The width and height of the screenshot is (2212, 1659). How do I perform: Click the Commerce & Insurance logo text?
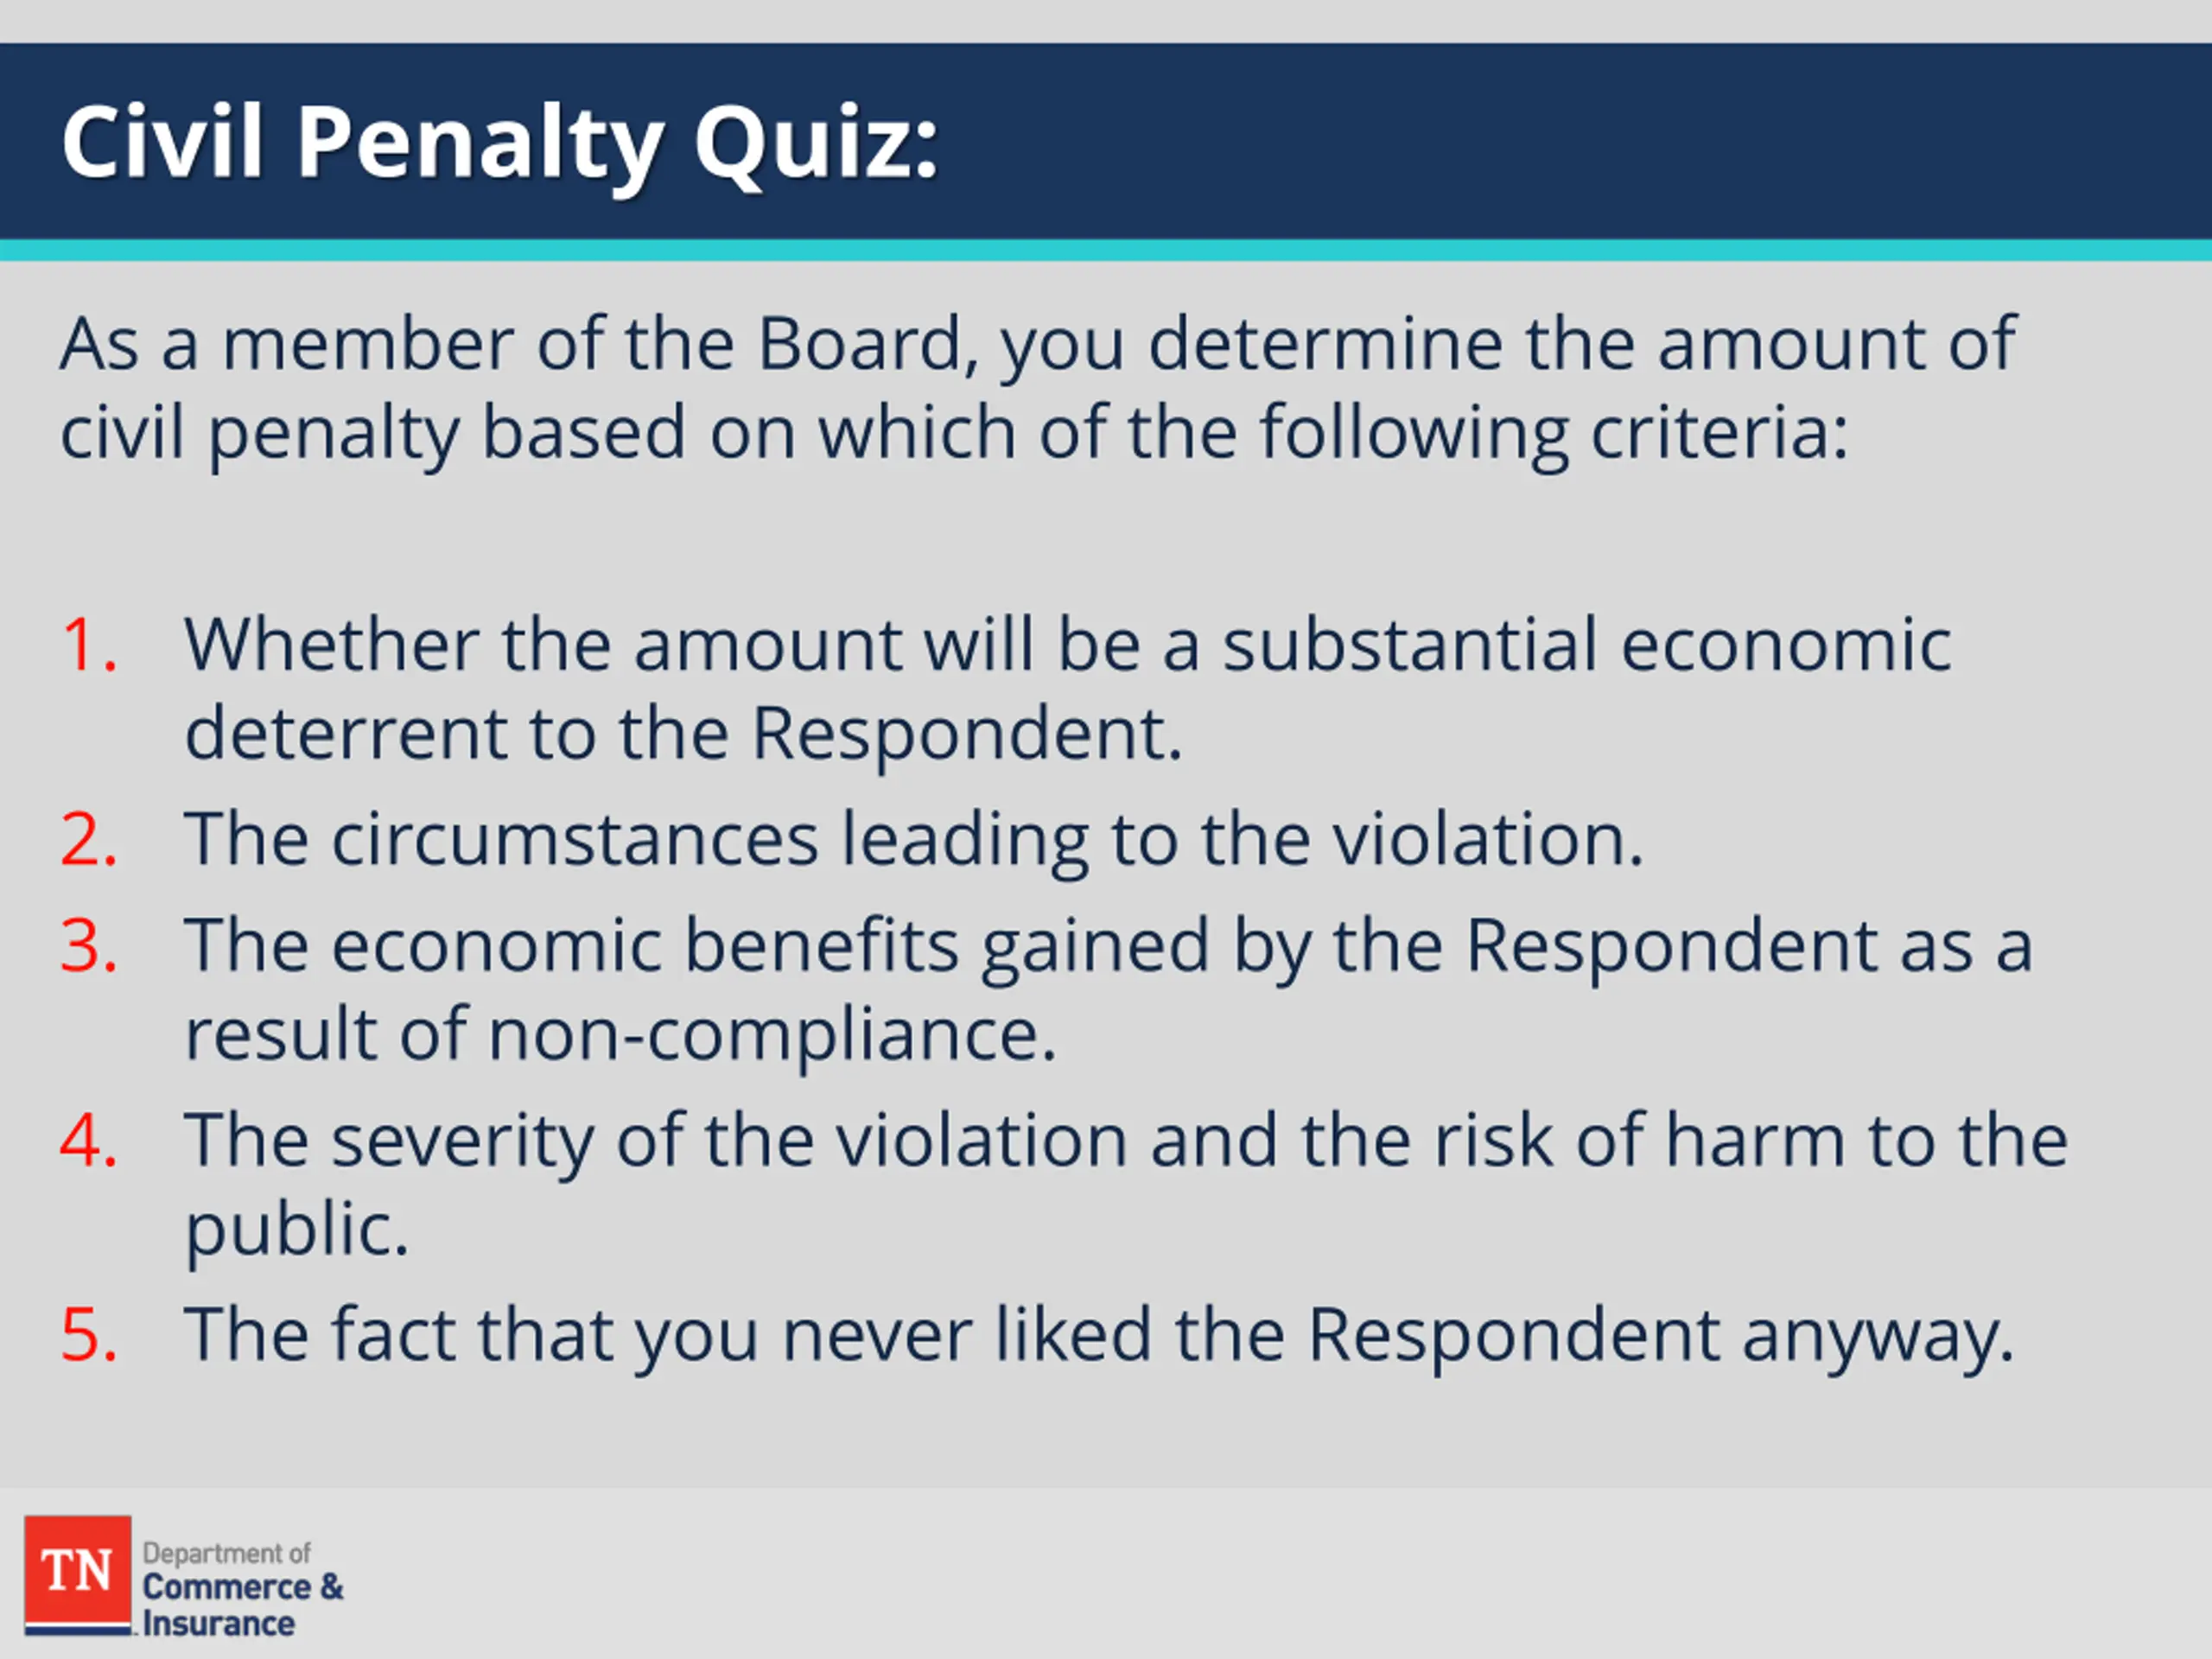click(243, 1605)
